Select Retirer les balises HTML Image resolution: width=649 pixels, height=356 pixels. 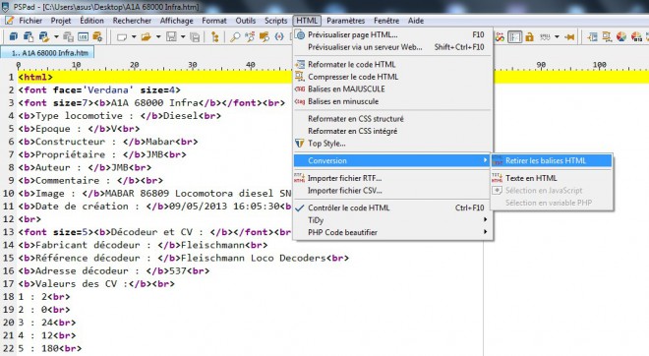tap(552, 160)
